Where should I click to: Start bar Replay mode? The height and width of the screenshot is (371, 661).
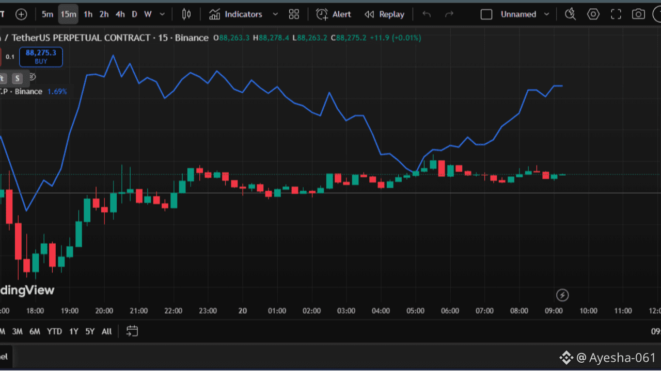pos(385,14)
